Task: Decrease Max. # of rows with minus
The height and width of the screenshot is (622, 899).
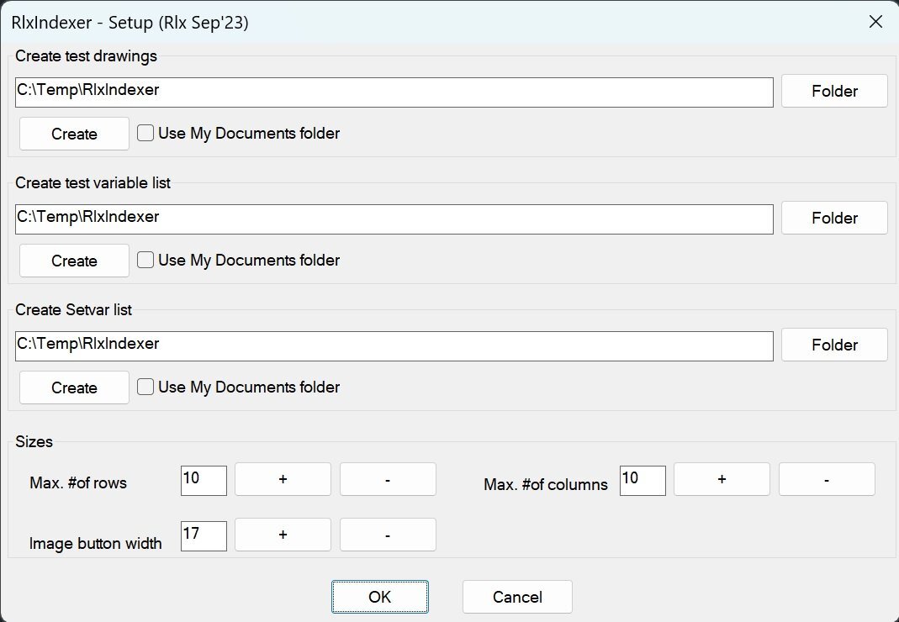Action: click(x=388, y=479)
